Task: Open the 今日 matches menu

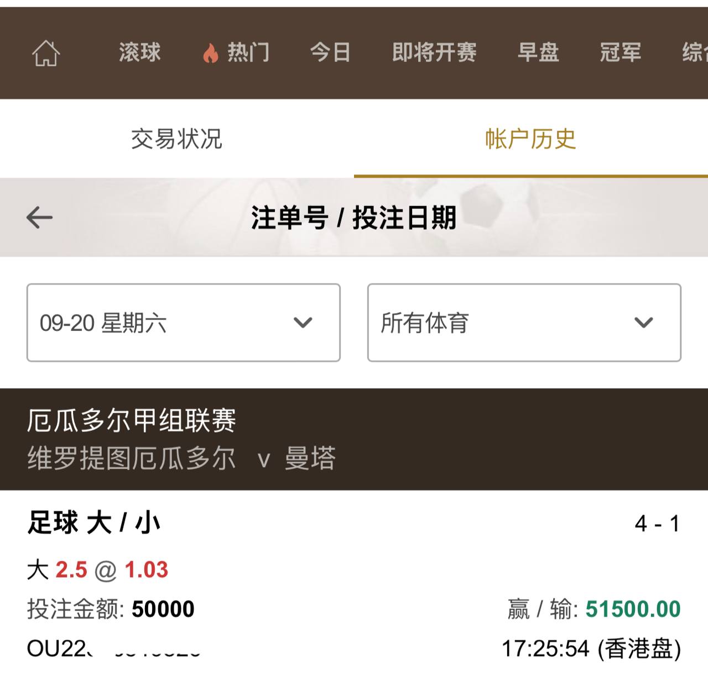Action: [x=330, y=53]
